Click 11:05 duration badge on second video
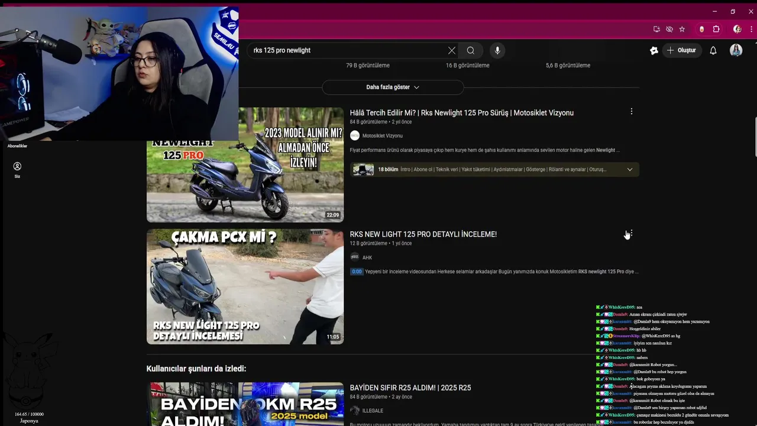Image resolution: width=757 pixels, height=426 pixels. 332,337
